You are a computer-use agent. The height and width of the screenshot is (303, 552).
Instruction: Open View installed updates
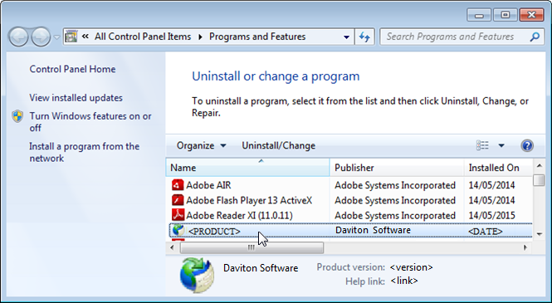click(76, 98)
